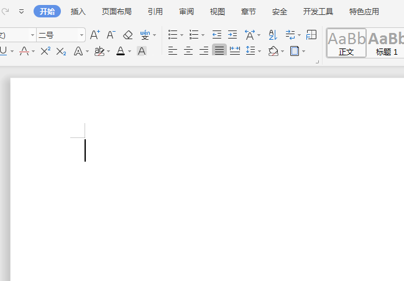Toggle superscript formatting
This screenshot has height=281, width=404.
(45, 51)
